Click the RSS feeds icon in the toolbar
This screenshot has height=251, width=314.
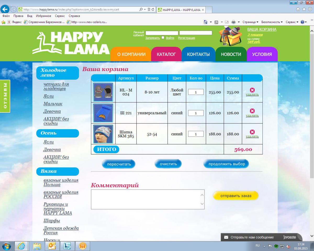point(216,22)
